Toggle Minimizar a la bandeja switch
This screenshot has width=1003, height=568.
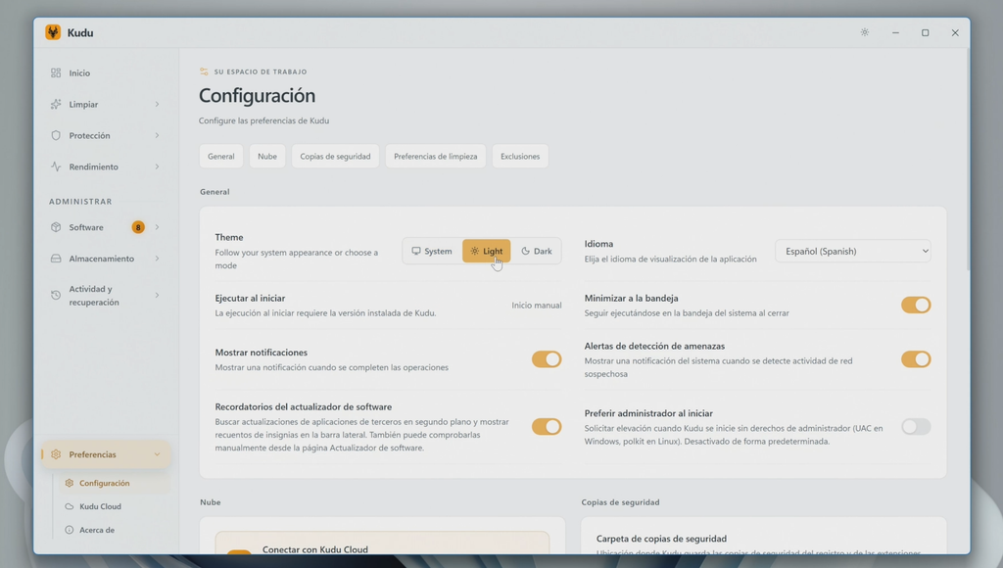916,306
